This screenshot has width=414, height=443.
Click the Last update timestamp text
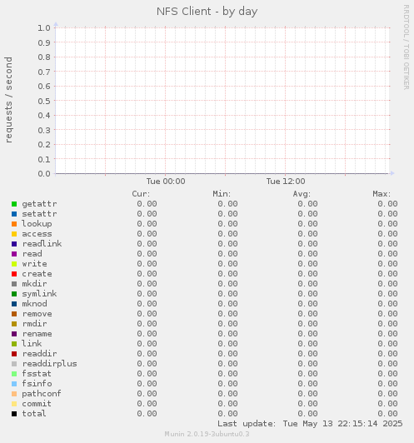click(310, 424)
